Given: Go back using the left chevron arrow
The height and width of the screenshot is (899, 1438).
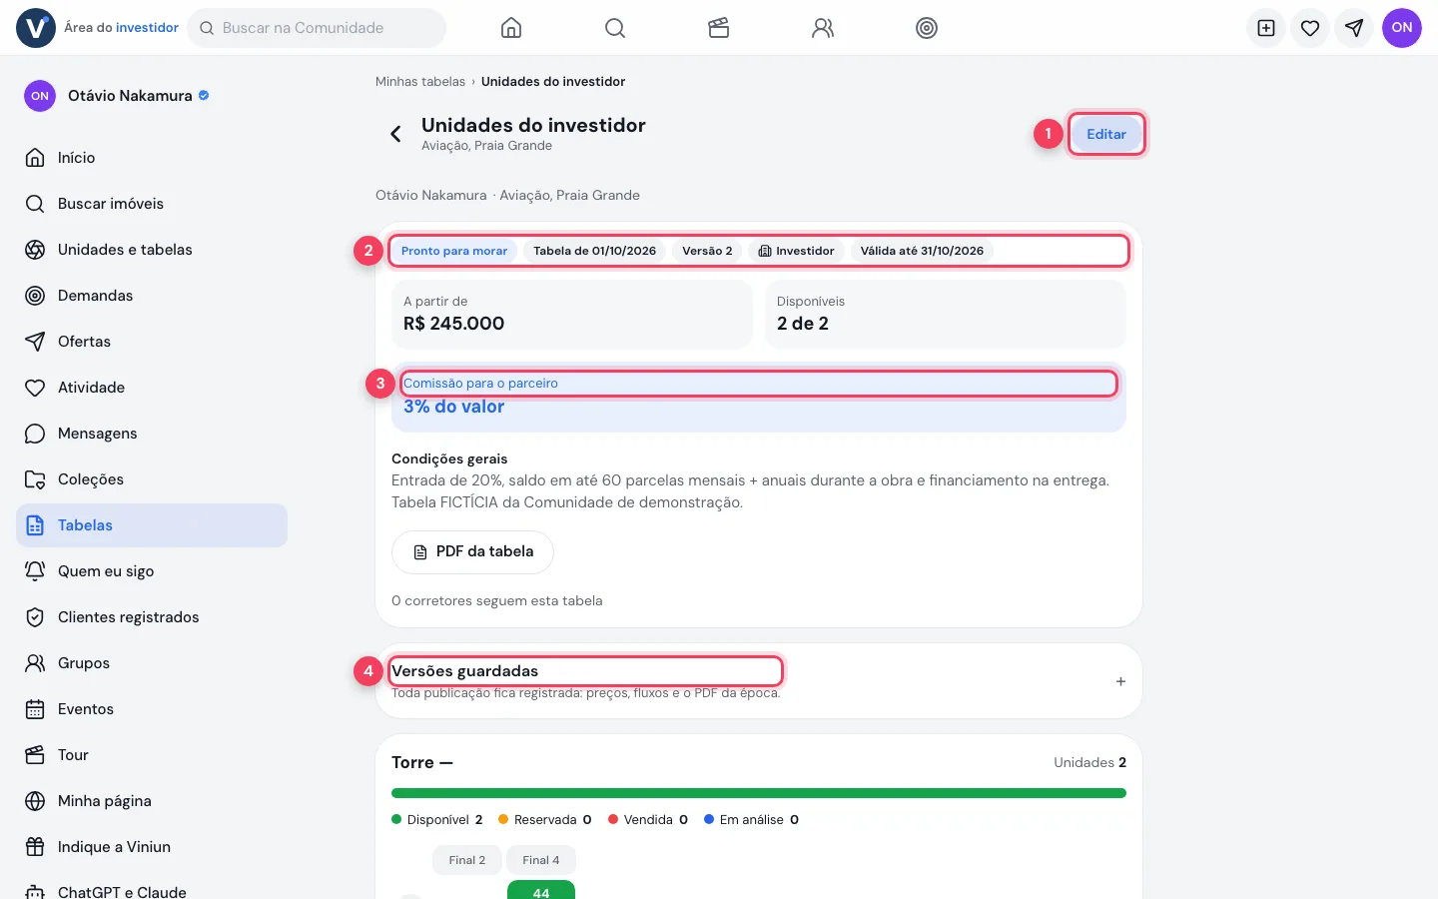Looking at the screenshot, I should tap(395, 134).
